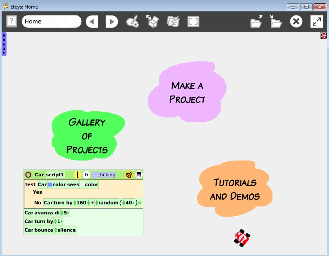The width and height of the screenshot is (329, 256).
Task: Pick the blue color swatch in the test
Action: pos(50,184)
